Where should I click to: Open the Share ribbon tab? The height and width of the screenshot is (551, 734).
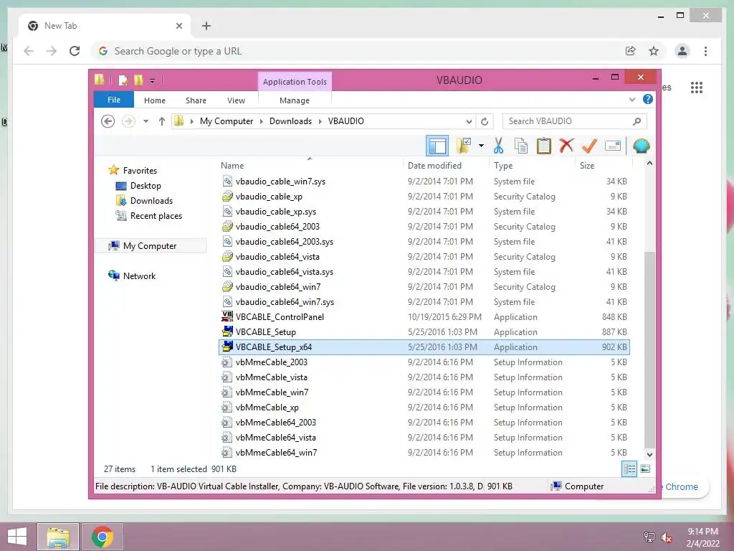[196, 100]
